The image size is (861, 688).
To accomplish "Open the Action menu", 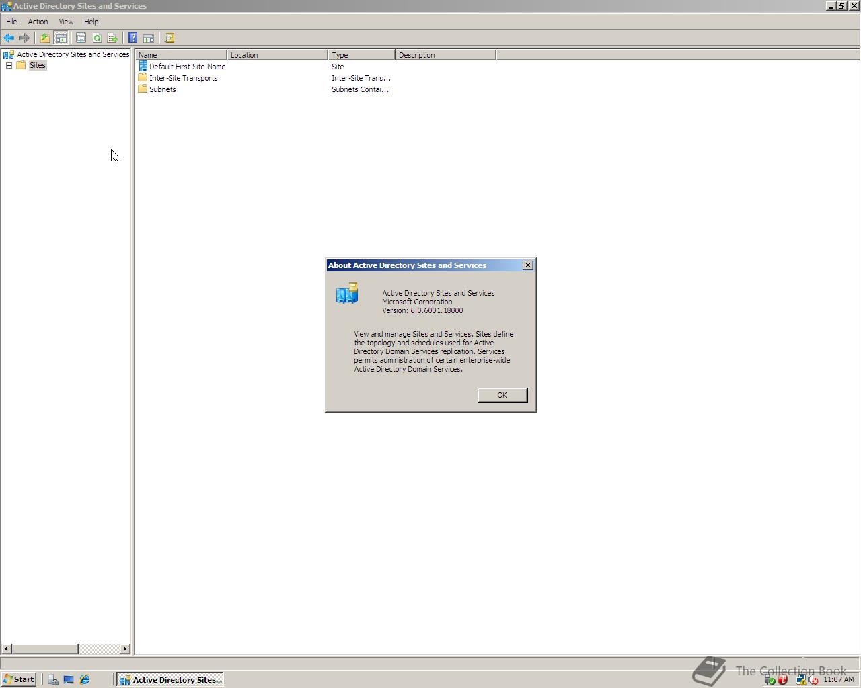I will (38, 21).
